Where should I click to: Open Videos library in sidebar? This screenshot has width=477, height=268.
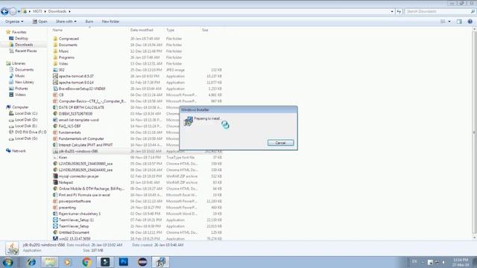(20, 95)
